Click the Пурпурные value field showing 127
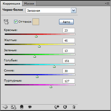The width and height of the screenshot is (111, 111). point(69,81)
